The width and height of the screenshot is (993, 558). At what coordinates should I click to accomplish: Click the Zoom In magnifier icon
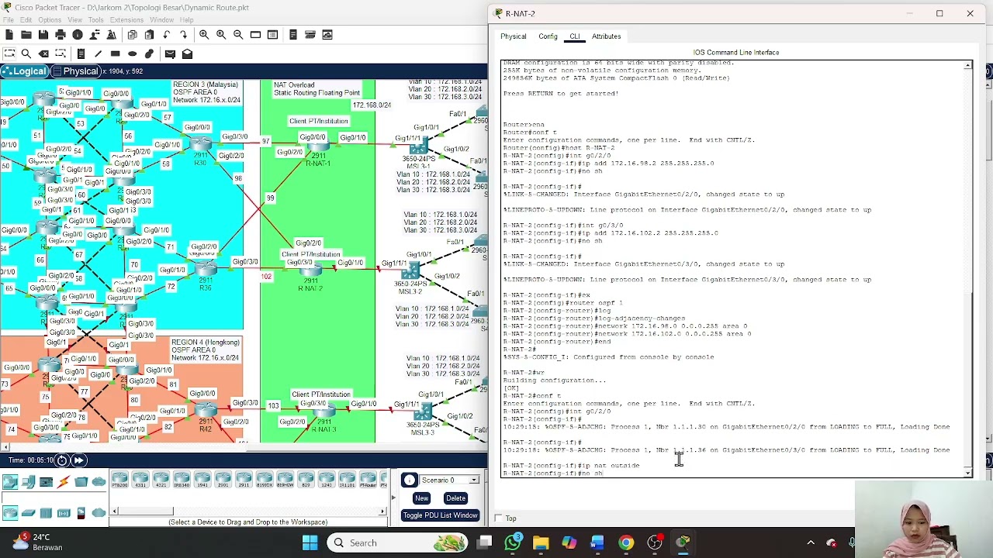coord(203,35)
